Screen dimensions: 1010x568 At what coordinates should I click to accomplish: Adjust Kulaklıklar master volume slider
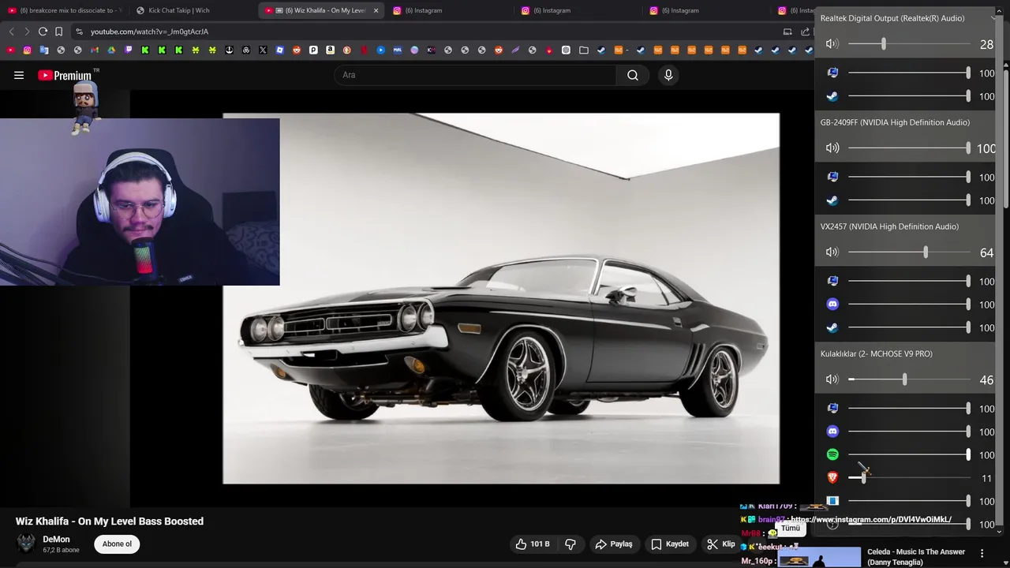point(909,379)
